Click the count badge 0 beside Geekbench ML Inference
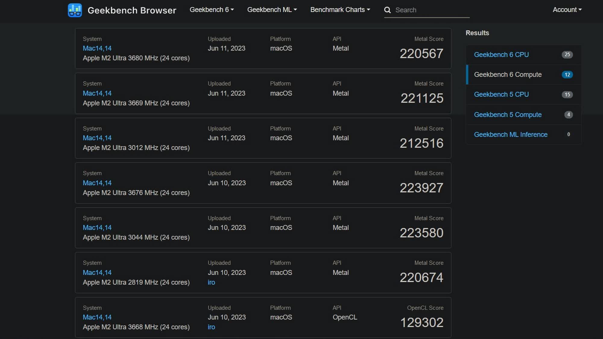 coord(568,134)
